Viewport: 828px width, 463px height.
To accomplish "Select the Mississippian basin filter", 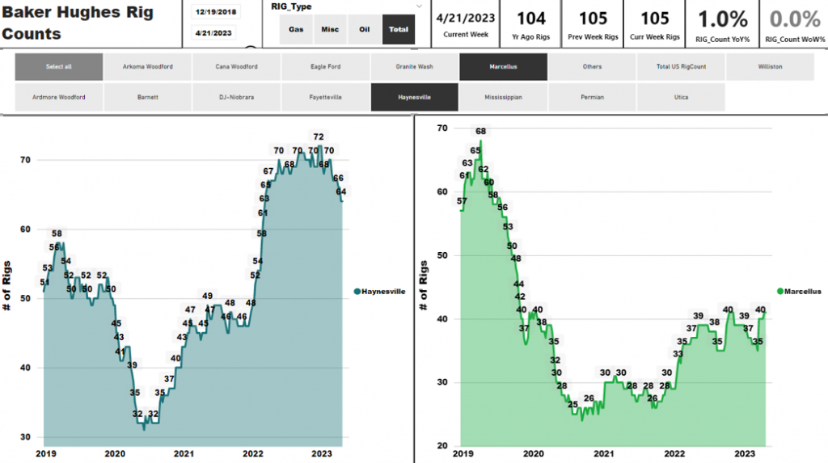I will click(x=503, y=98).
